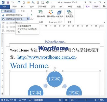Click the Redo circular arrow icon
Viewport: 107px width, 102px height.
[x=19, y=2]
